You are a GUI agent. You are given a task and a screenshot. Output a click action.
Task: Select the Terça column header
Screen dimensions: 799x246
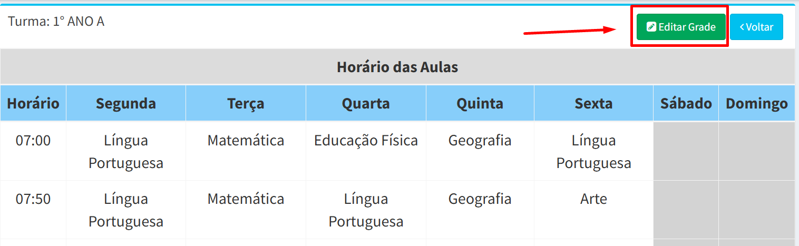pyautogui.click(x=246, y=103)
